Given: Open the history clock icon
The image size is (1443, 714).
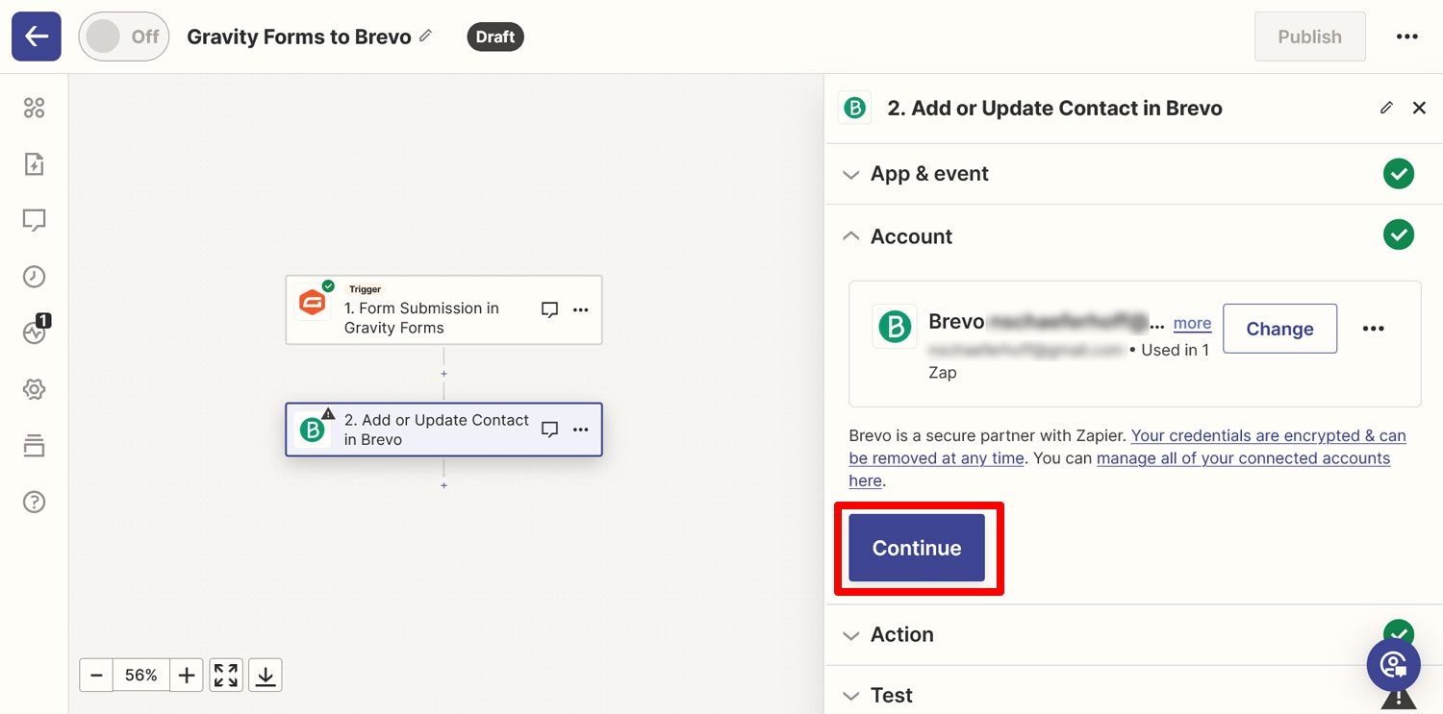Looking at the screenshot, I should pos(35,277).
